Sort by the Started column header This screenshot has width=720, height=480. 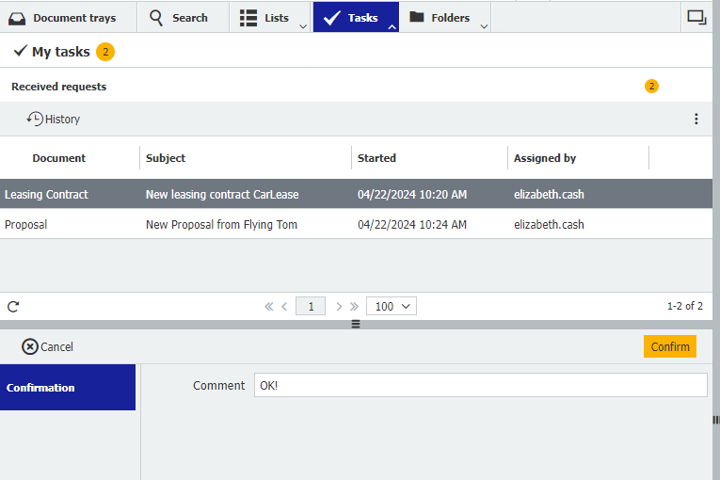pos(376,158)
